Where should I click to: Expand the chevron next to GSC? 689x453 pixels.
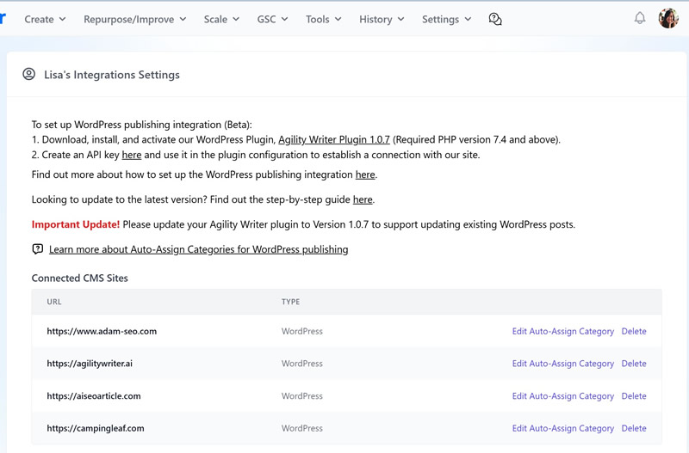coord(285,19)
